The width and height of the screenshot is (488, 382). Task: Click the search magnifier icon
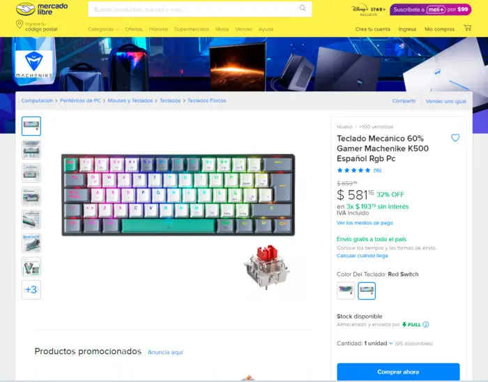[303, 8]
